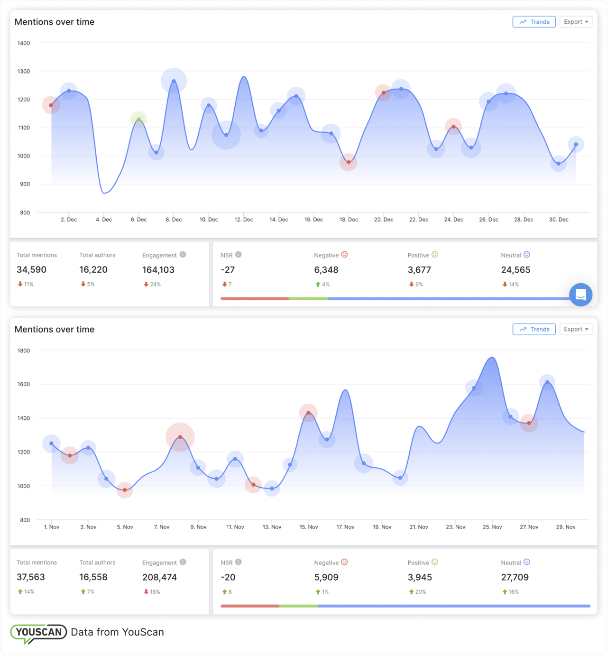Select the green positive marker on 6 Dec

(139, 120)
